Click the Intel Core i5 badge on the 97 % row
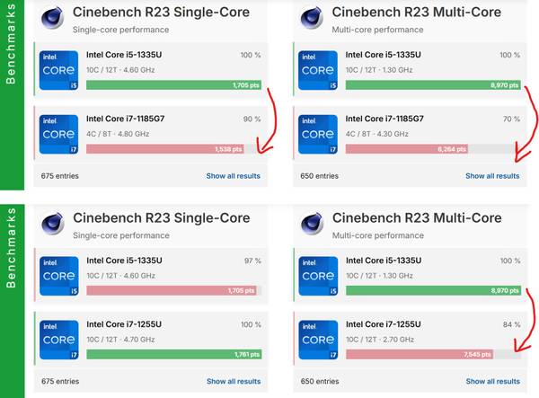The height and width of the screenshot is (398, 539). pos(58,277)
